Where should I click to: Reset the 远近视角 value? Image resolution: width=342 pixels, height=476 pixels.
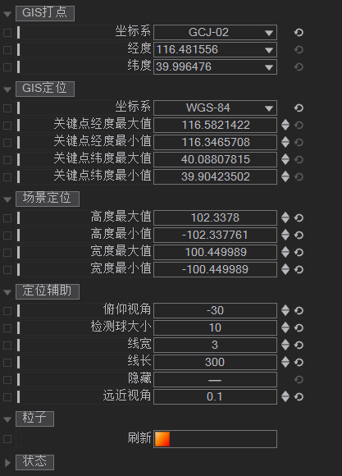click(x=299, y=396)
